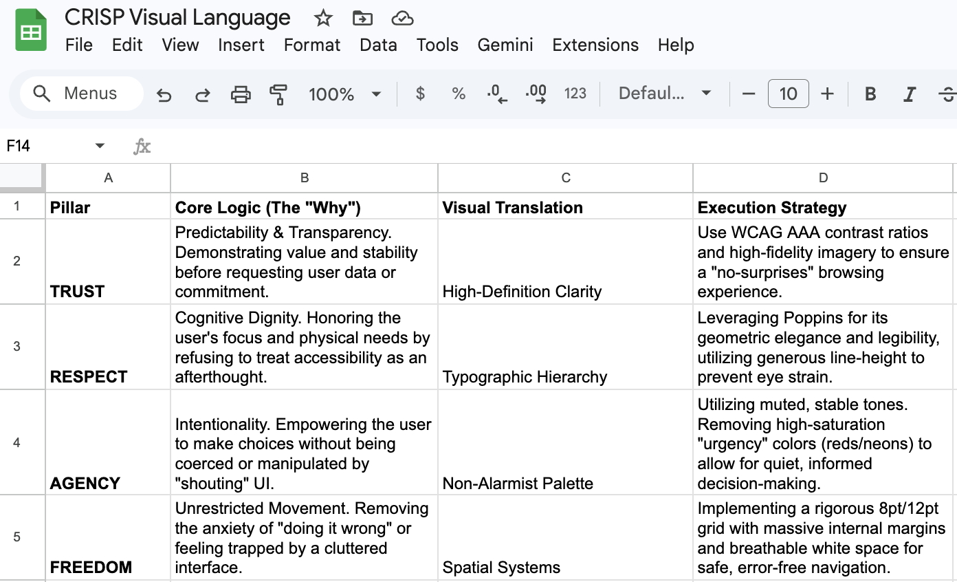Open the View menu
Viewport: 957px width, 582px height.
coord(180,45)
